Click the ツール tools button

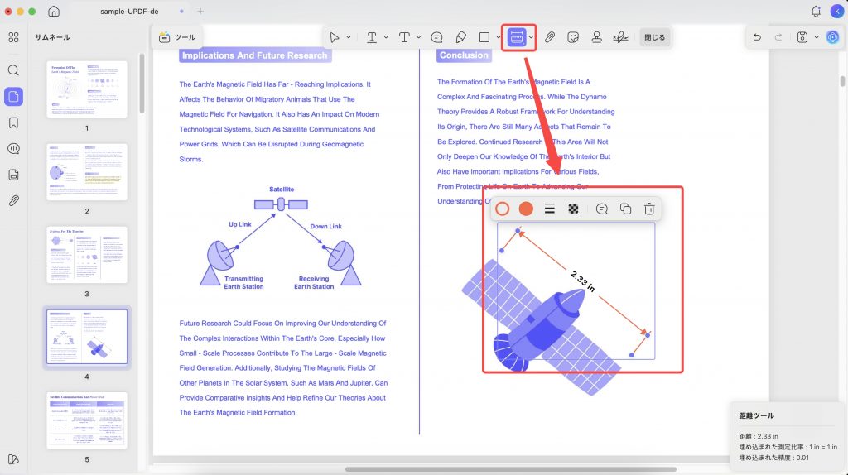pyautogui.click(x=177, y=37)
